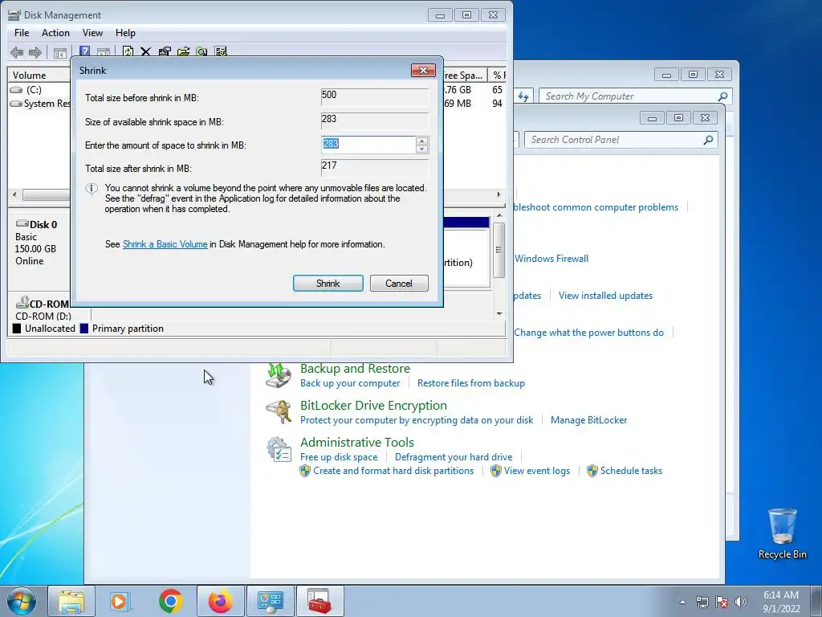This screenshot has height=617, width=822.
Task: Open the File menu in Disk Management
Action: click(22, 32)
